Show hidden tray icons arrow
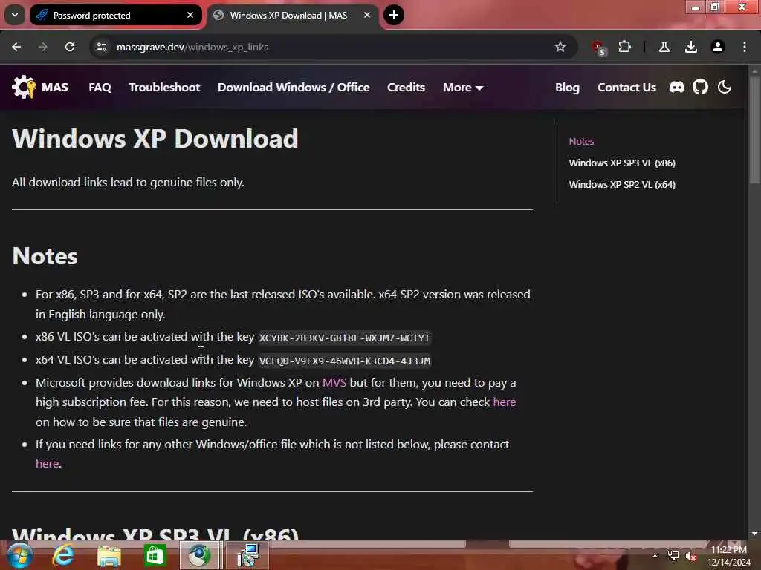761x570 pixels. tap(655, 556)
